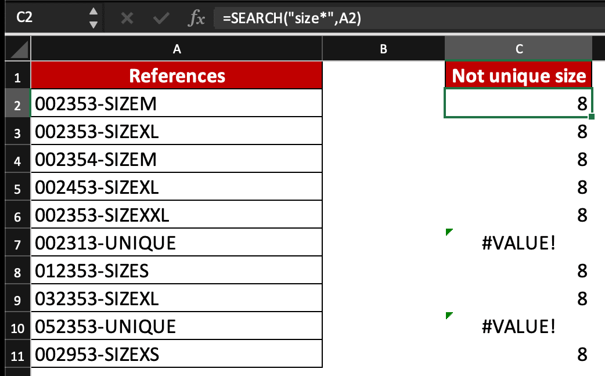Select the cell containing 002953-SIZEXS
Image resolution: width=605 pixels, height=376 pixels.
pos(177,354)
